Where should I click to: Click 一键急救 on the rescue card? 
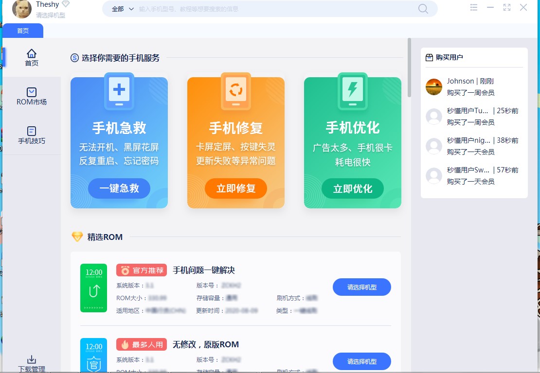coord(119,188)
